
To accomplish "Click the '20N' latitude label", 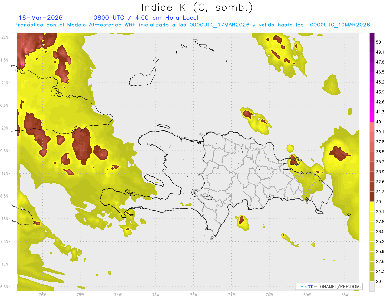I will click(5, 128).
